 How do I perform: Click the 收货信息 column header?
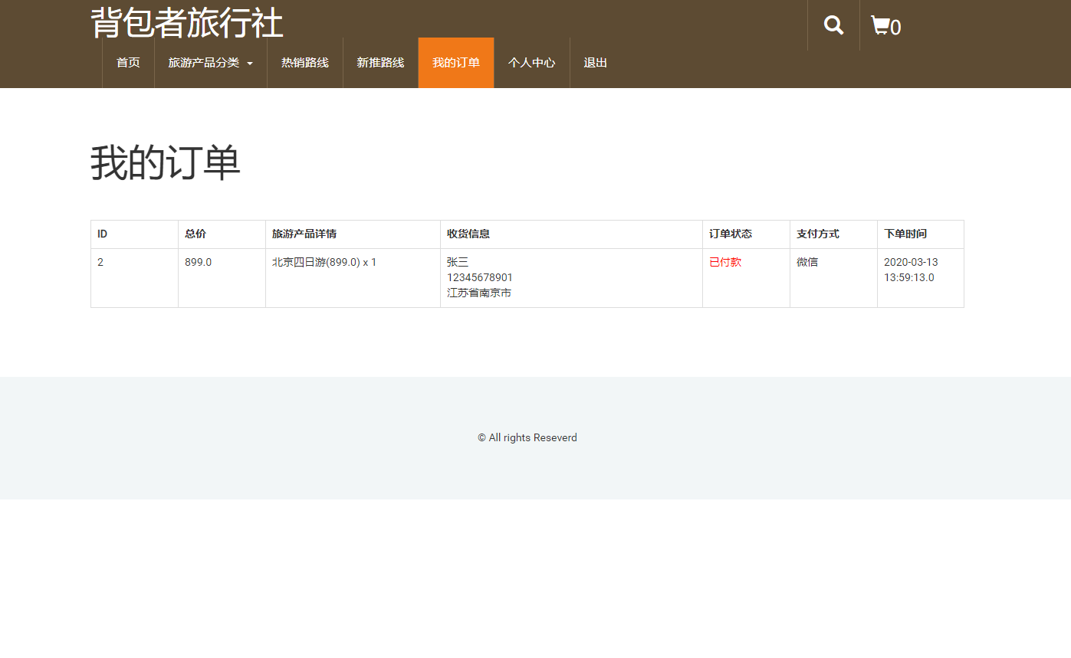click(468, 234)
